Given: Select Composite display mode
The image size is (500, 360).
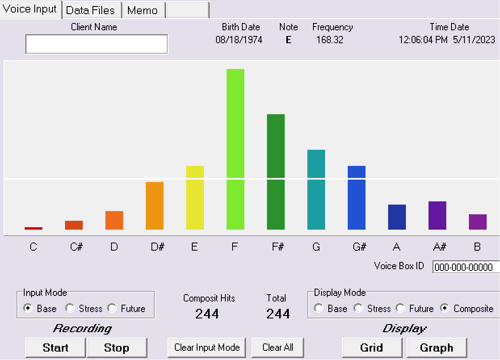Looking at the screenshot, I should tap(445, 308).
